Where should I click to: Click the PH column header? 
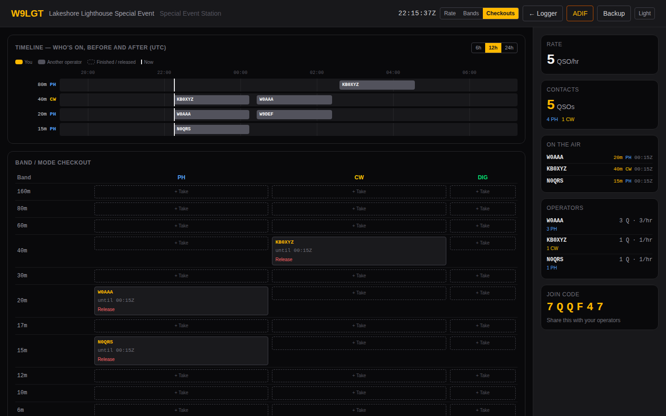pyautogui.click(x=181, y=177)
